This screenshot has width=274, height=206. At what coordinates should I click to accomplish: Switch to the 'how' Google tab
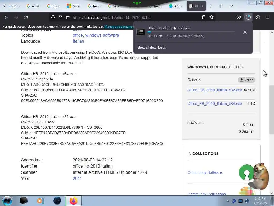pos(95,6)
